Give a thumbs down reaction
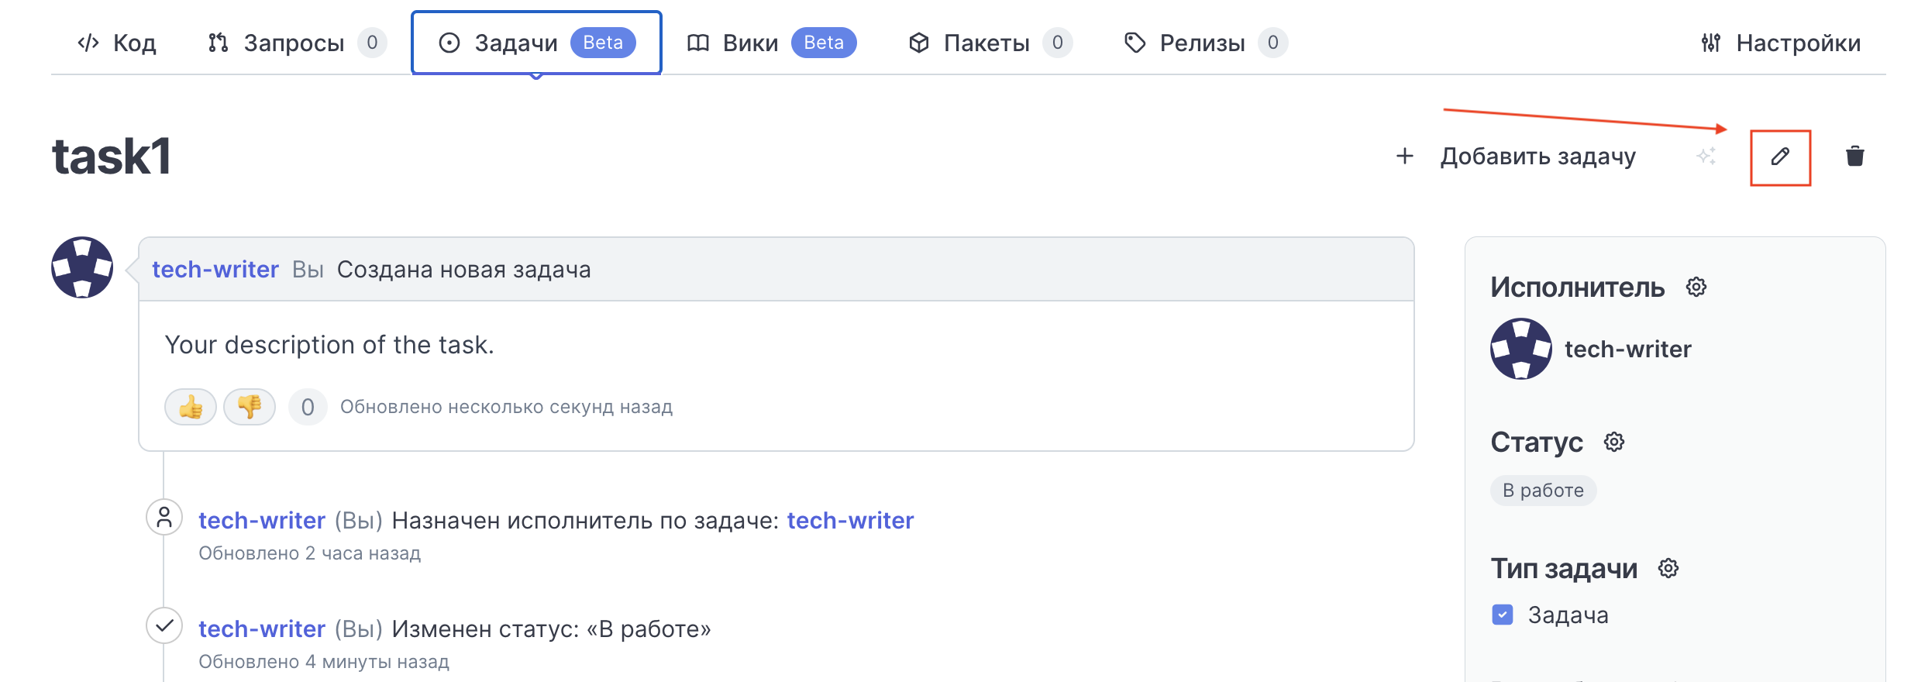The width and height of the screenshot is (1911, 682). click(x=250, y=406)
